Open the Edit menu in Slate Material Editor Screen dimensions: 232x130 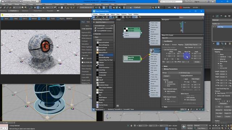pyautogui.click(x=108, y=14)
